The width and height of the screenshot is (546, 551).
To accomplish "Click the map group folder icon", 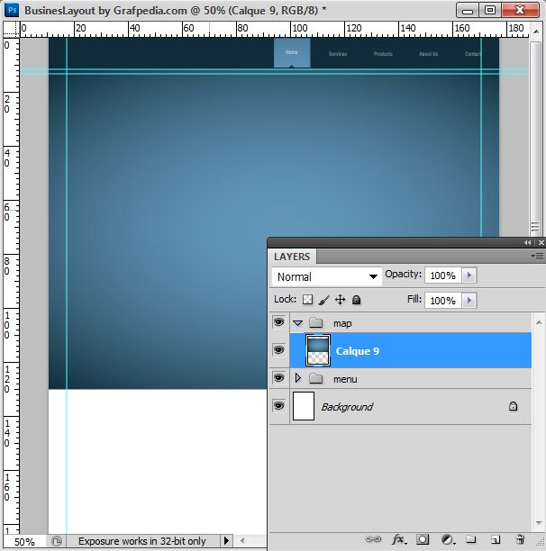I will (x=315, y=322).
